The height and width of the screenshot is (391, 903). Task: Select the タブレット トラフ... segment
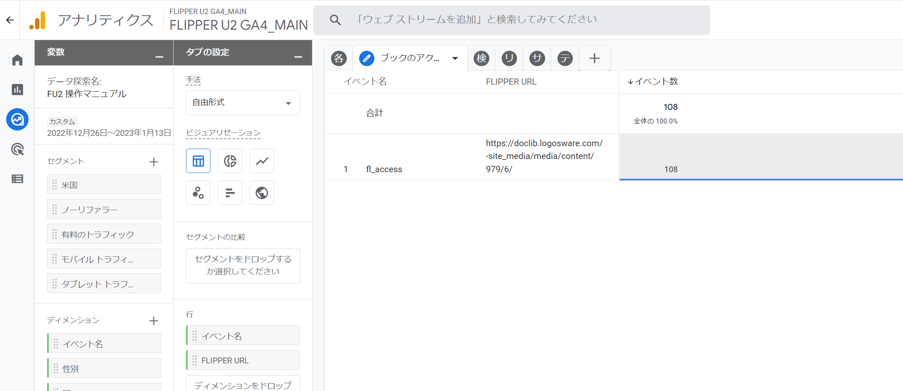tap(104, 284)
